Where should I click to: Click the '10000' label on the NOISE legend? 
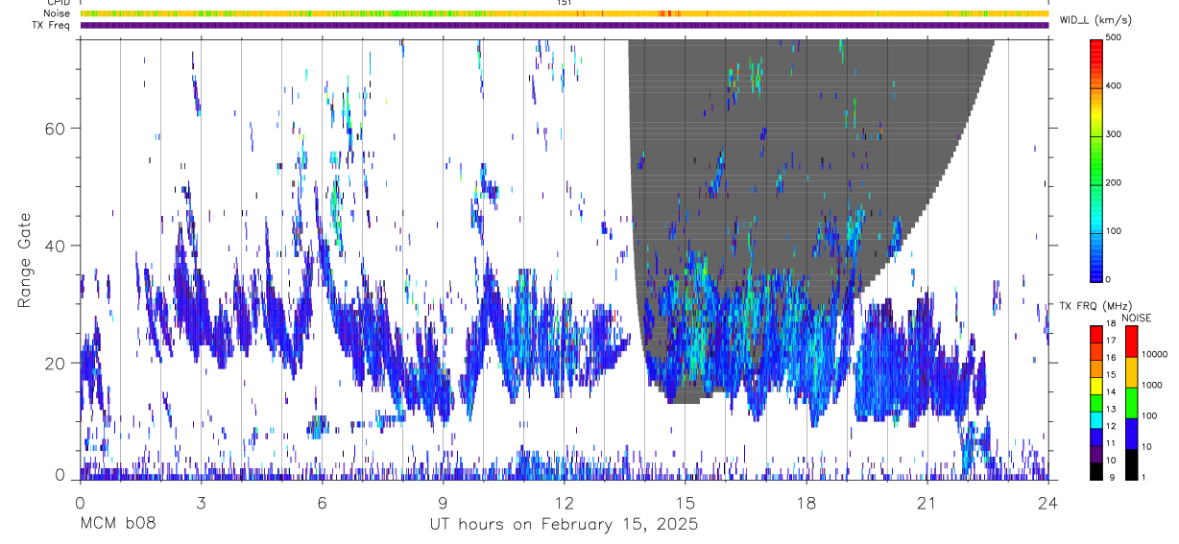coord(1155,355)
